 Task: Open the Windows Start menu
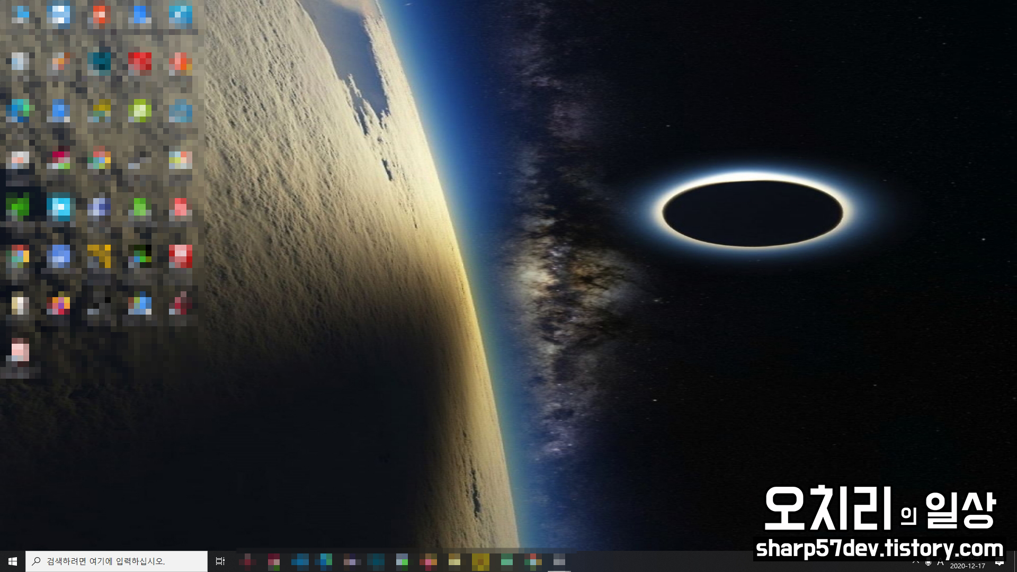point(13,561)
